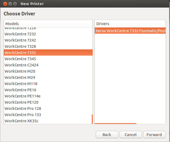Select Xerox WorkCentre 7335 Foomatic driver
Image resolution: width=170 pixels, height=142 pixels.
click(130, 31)
